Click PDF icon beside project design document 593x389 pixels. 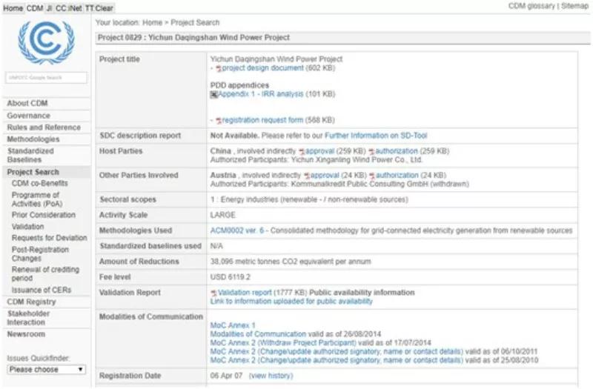pyautogui.click(x=219, y=68)
